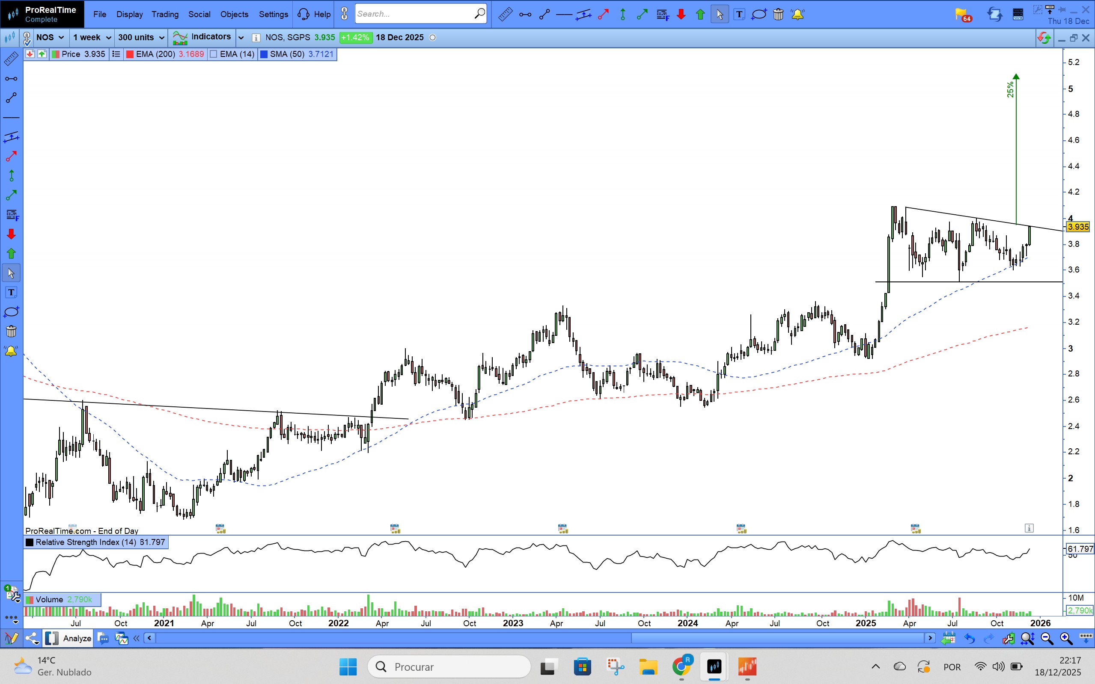Select the Fibonacci retracement tool in top toolbar
The height and width of the screenshot is (684, 1095).
coord(662,15)
